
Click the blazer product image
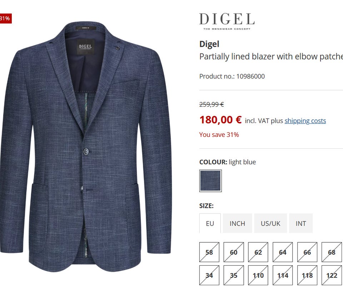tap(86, 143)
